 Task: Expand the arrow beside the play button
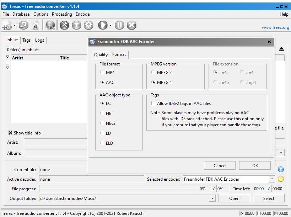[x=111, y=26]
